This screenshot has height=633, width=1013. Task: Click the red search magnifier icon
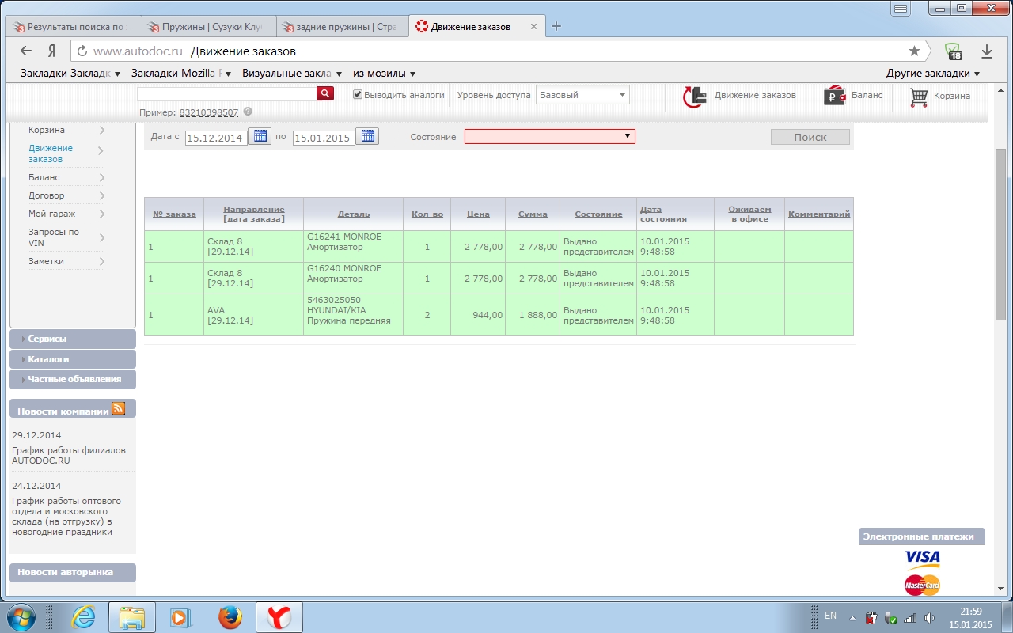coord(325,94)
